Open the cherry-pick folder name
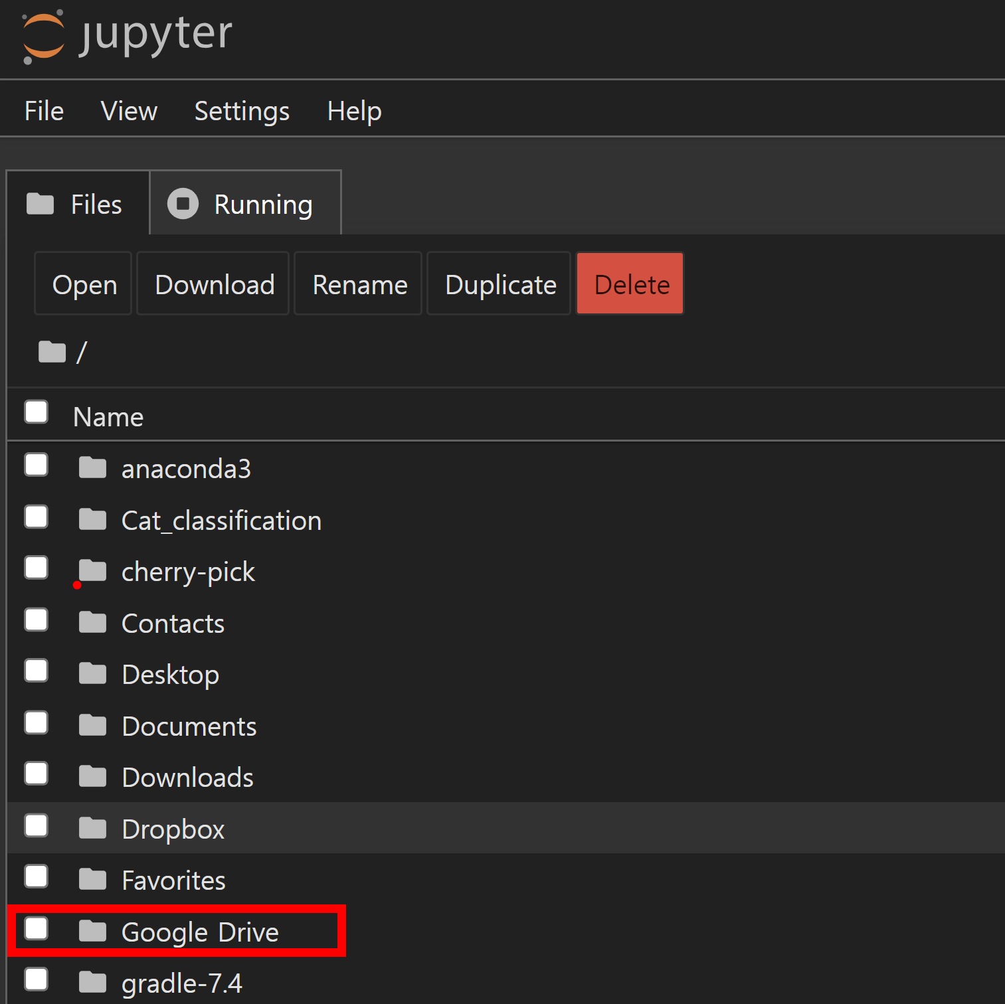1005x1004 pixels. pos(189,572)
